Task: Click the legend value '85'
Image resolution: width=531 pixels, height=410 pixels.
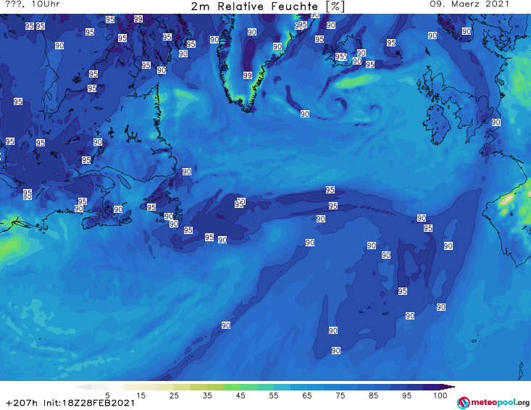Action: pos(373,395)
